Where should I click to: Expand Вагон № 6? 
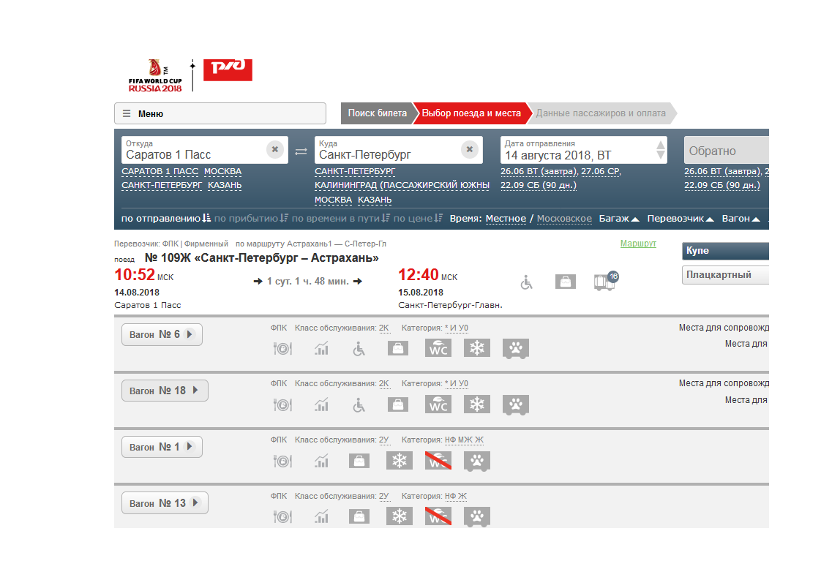point(162,334)
